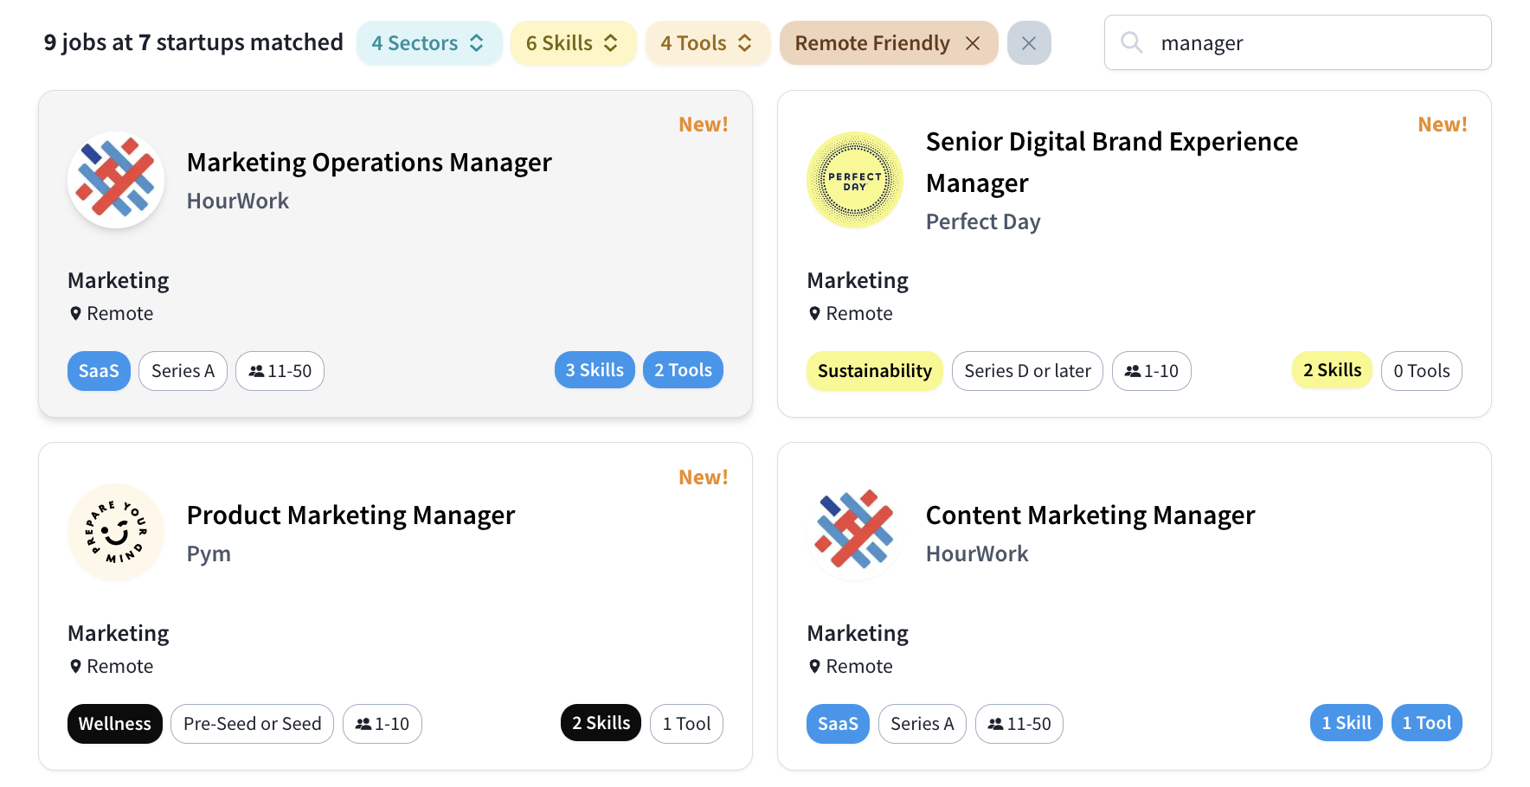Open the 6 Skills dropdown
Image resolution: width=1530 pixels, height=787 pixels.
[573, 42]
